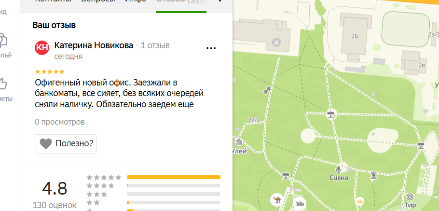Click the five yellow stars of the review
Viewport: 439px width, 211px height.
[50, 72]
